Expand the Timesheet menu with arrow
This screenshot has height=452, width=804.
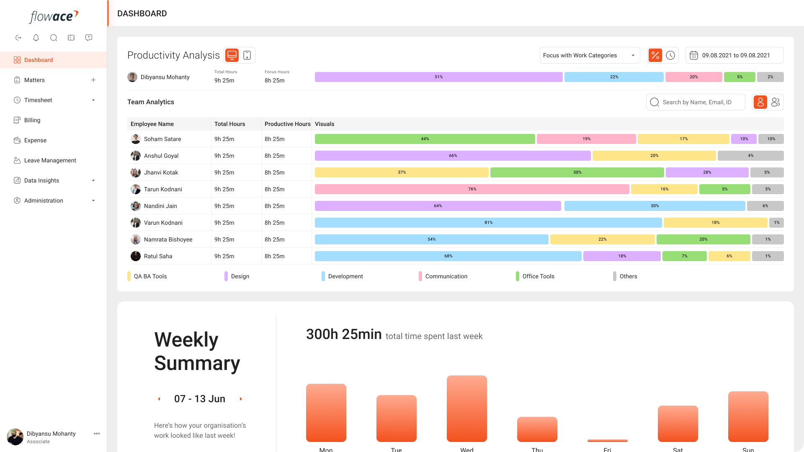tap(93, 100)
